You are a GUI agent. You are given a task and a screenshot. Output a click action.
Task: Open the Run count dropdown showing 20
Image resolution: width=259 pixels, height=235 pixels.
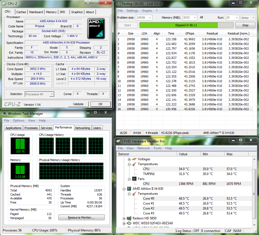coord(237,18)
